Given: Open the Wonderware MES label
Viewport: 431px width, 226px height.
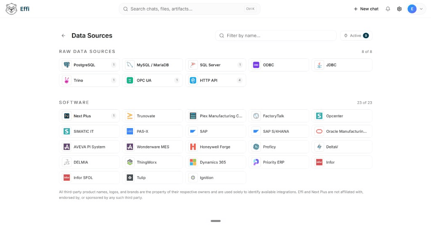Looking at the screenshot, I should tap(153, 147).
